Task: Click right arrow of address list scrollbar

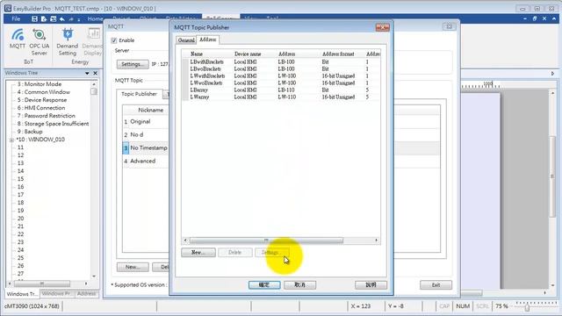Action: pyautogui.click(x=377, y=241)
